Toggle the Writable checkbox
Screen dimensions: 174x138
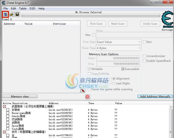pos(89,69)
